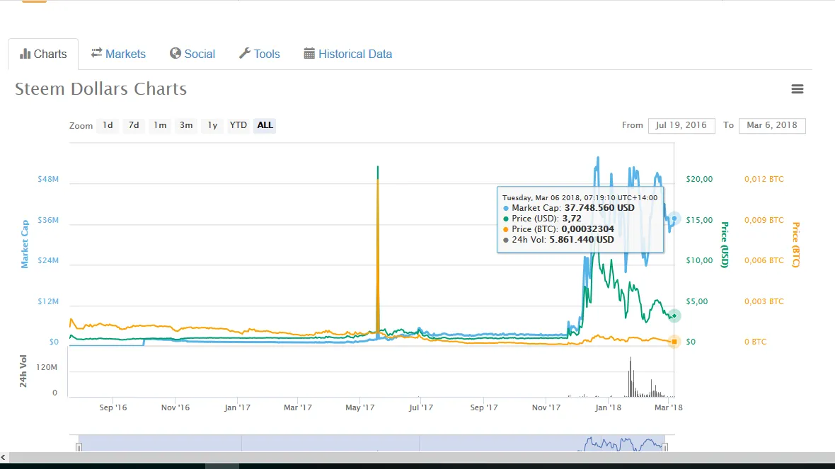
Task: Click the Price (BTC) axis label
Action: pyautogui.click(x=795, y=244)
